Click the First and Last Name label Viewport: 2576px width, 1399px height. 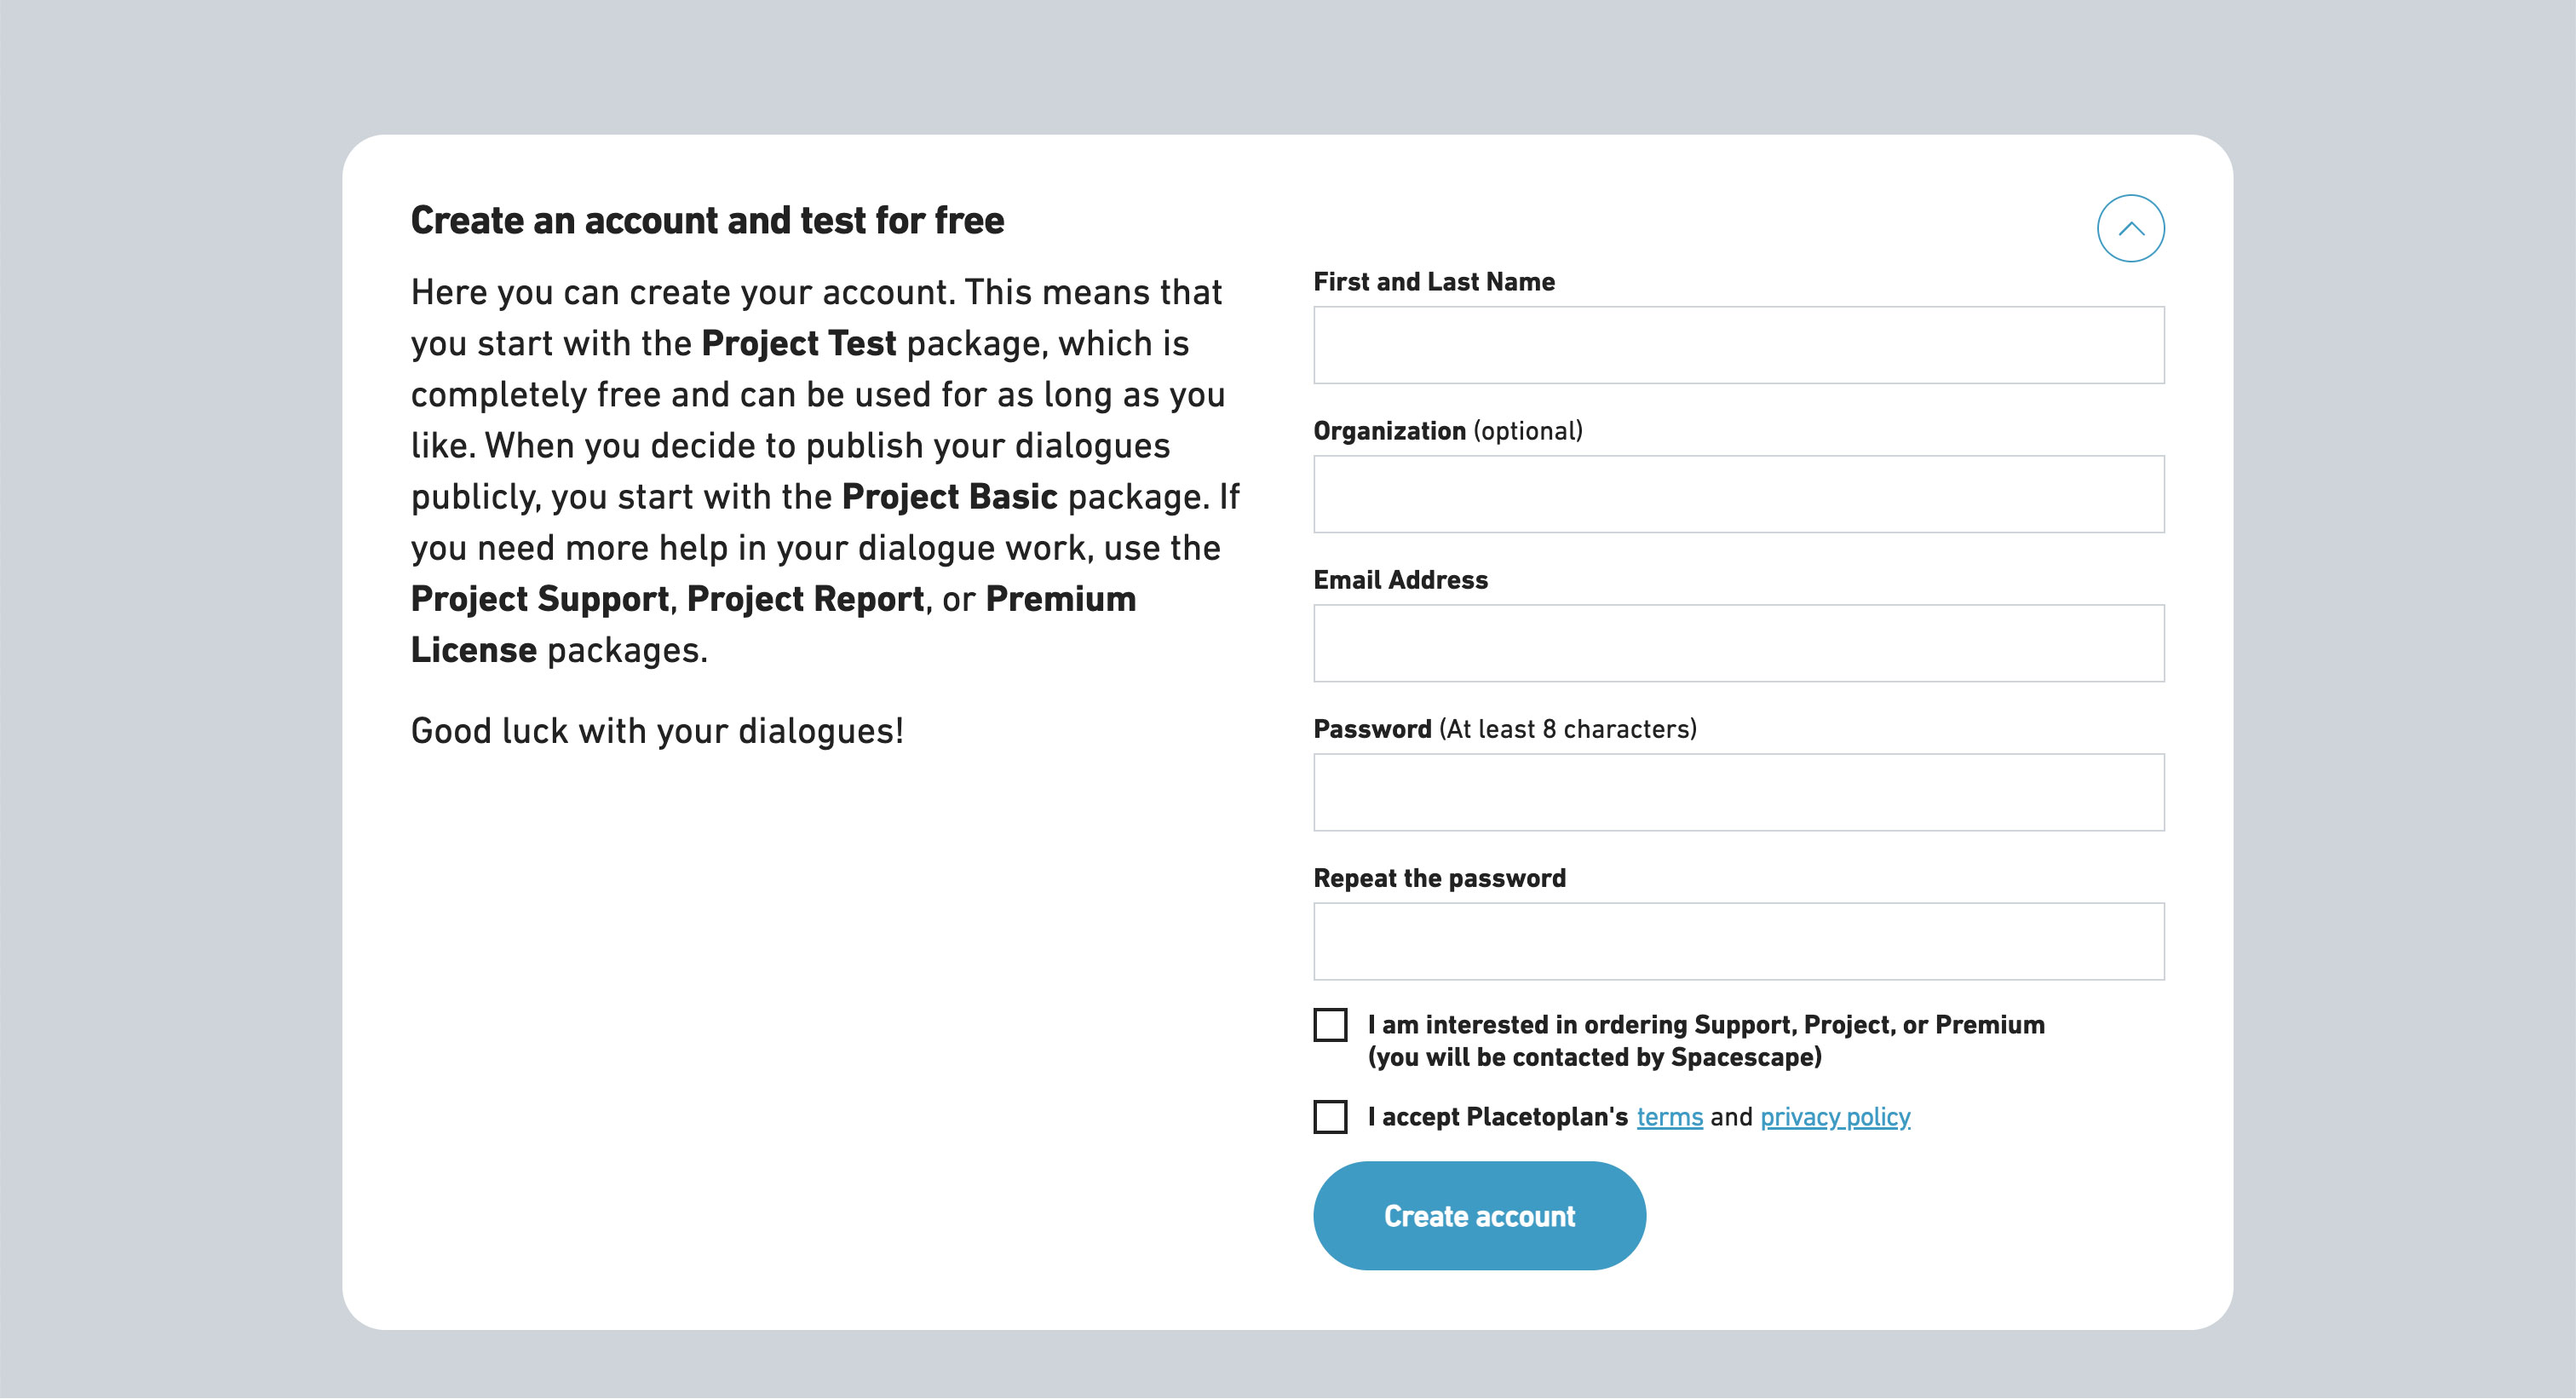(1435, 282)
